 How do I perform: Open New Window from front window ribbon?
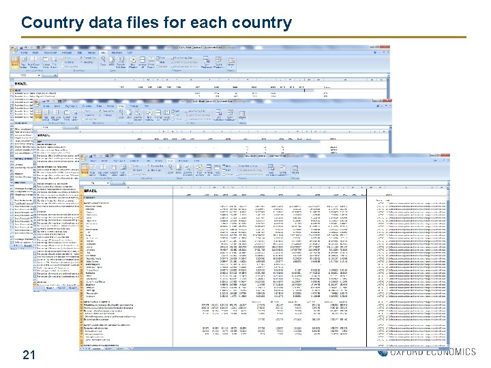[199, 170]
